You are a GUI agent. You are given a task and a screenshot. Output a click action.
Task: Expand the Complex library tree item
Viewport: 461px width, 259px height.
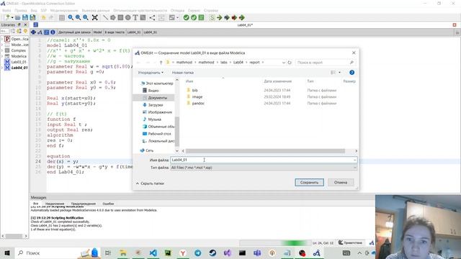click(x=2, y=50)
